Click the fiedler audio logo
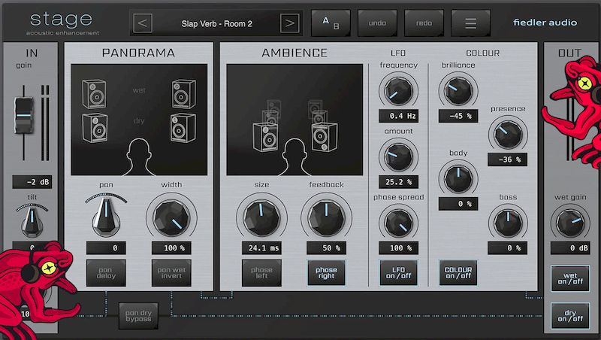This screenshot has width=601, height=340. point(545,23)
